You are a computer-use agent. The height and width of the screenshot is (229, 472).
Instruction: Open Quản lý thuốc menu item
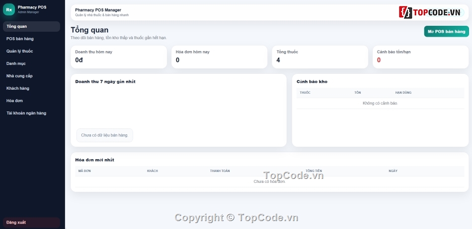(x=31, y=51)
